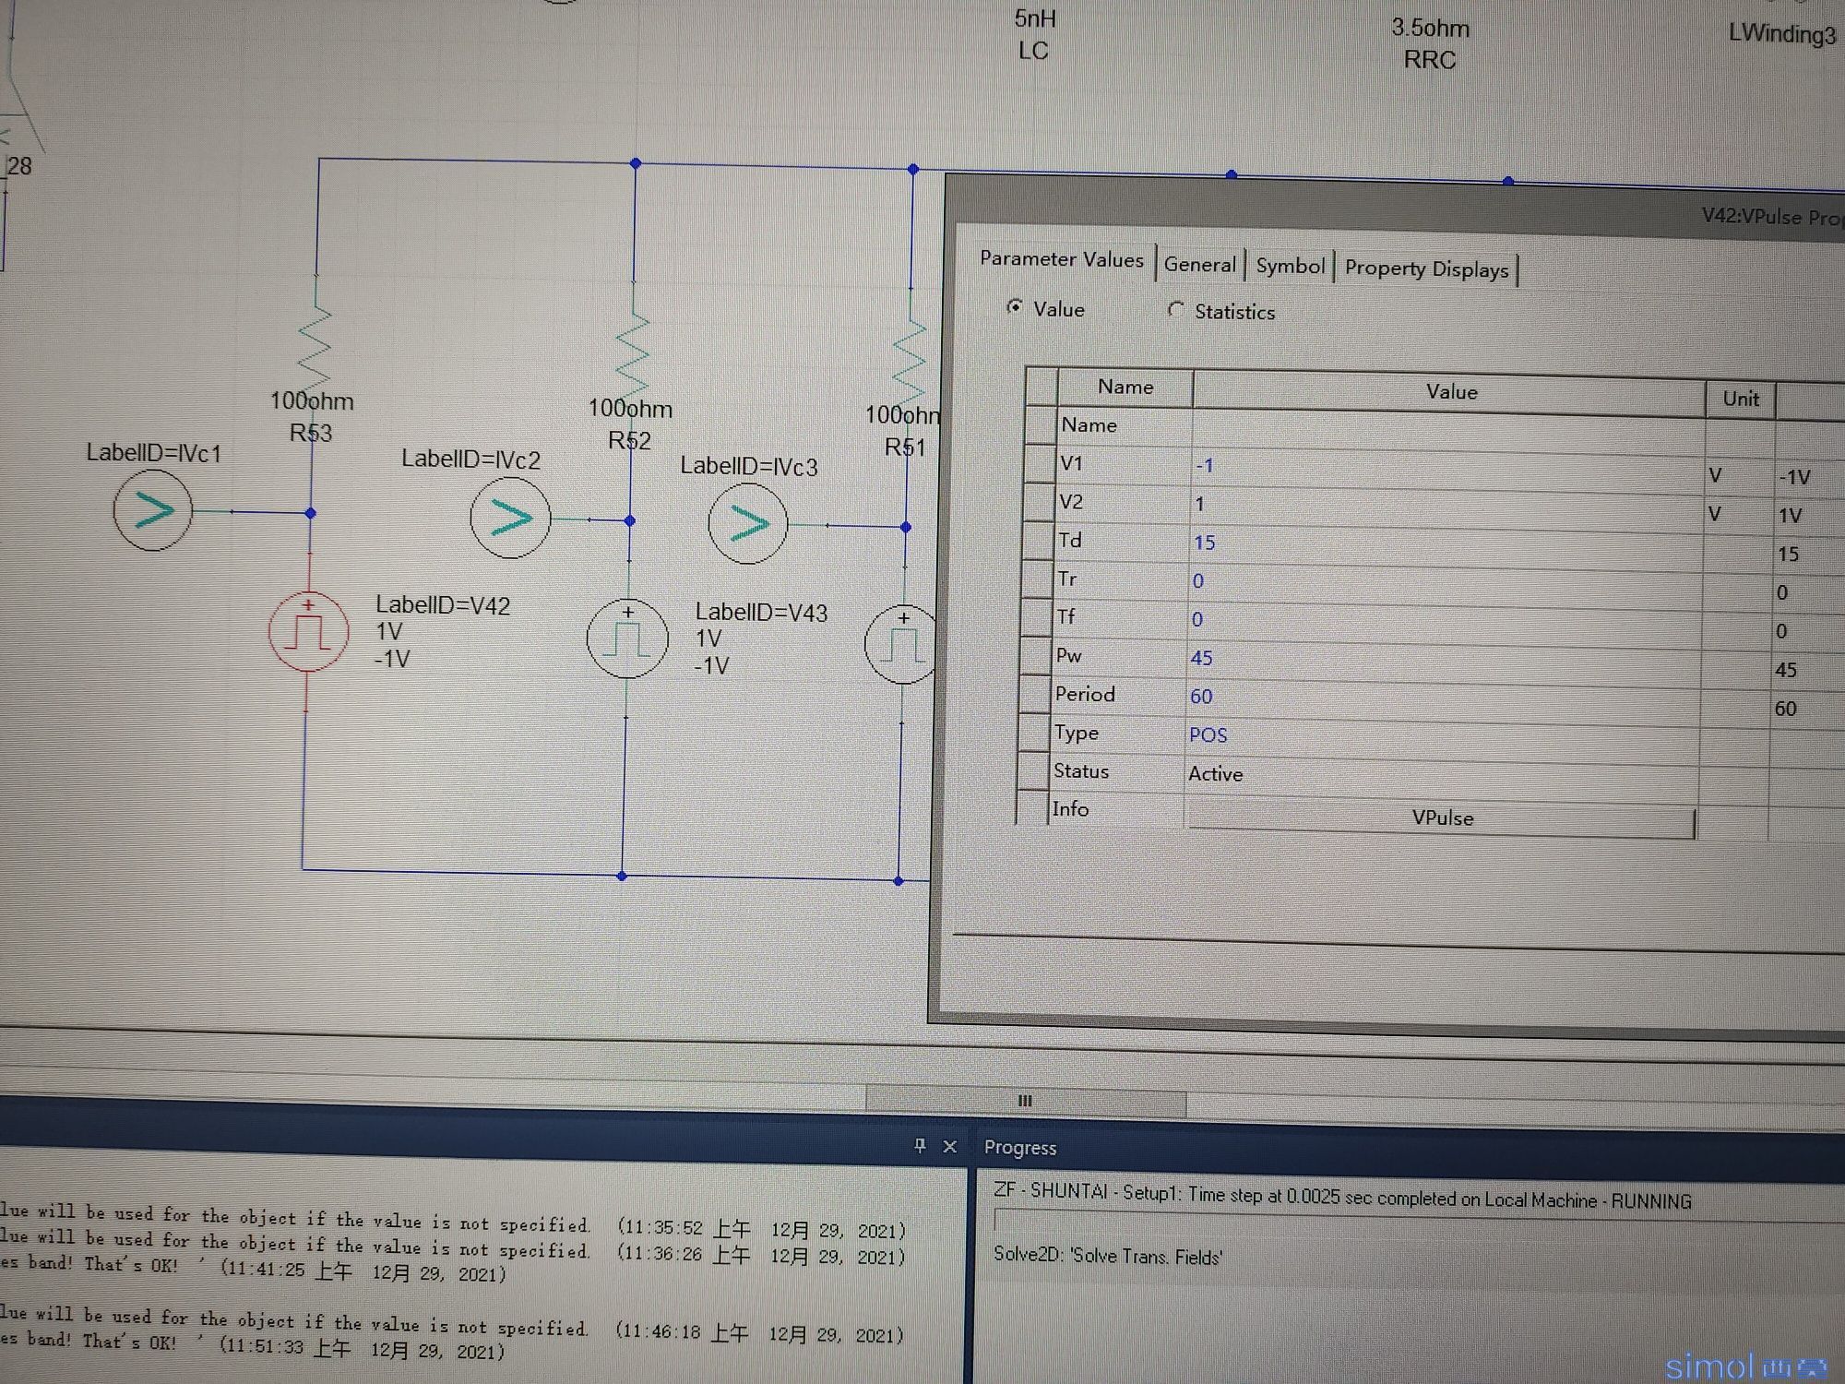Viewport: 1845px width, 1384px height.
Task: Click the Unit column header
Action: click(x=1740, y=399)
